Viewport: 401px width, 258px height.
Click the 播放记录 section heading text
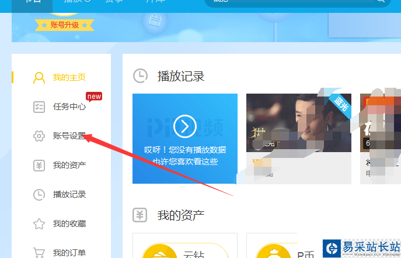coord(181,77)
